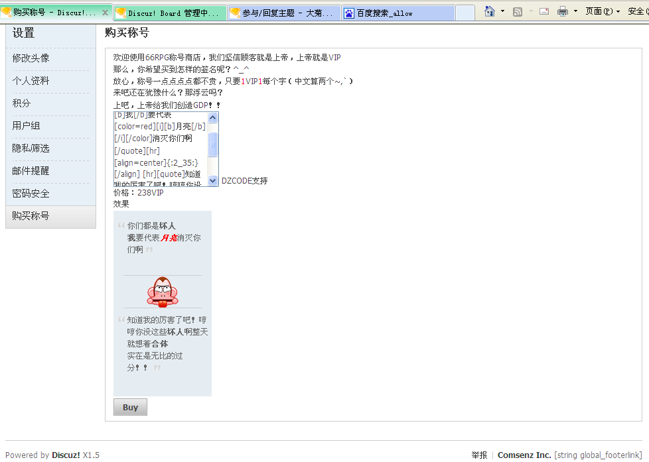
Task: Open a new blank browser tab
Action: click(465, 13)
